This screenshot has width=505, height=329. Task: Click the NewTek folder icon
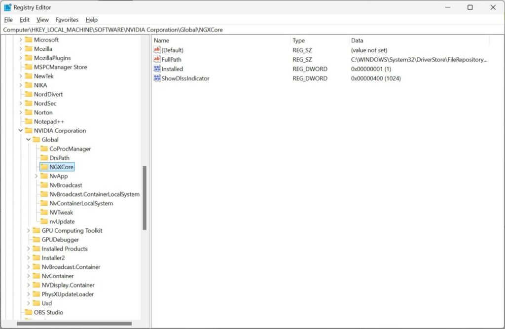tap(29, 76)
